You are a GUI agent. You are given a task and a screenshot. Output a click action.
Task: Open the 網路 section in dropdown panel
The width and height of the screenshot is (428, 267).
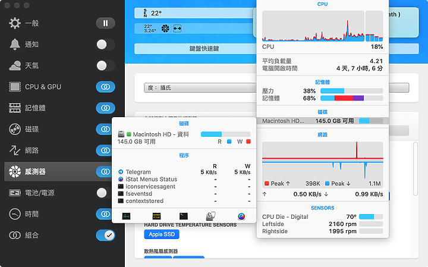pyautogui.click(x=322, y=134)
